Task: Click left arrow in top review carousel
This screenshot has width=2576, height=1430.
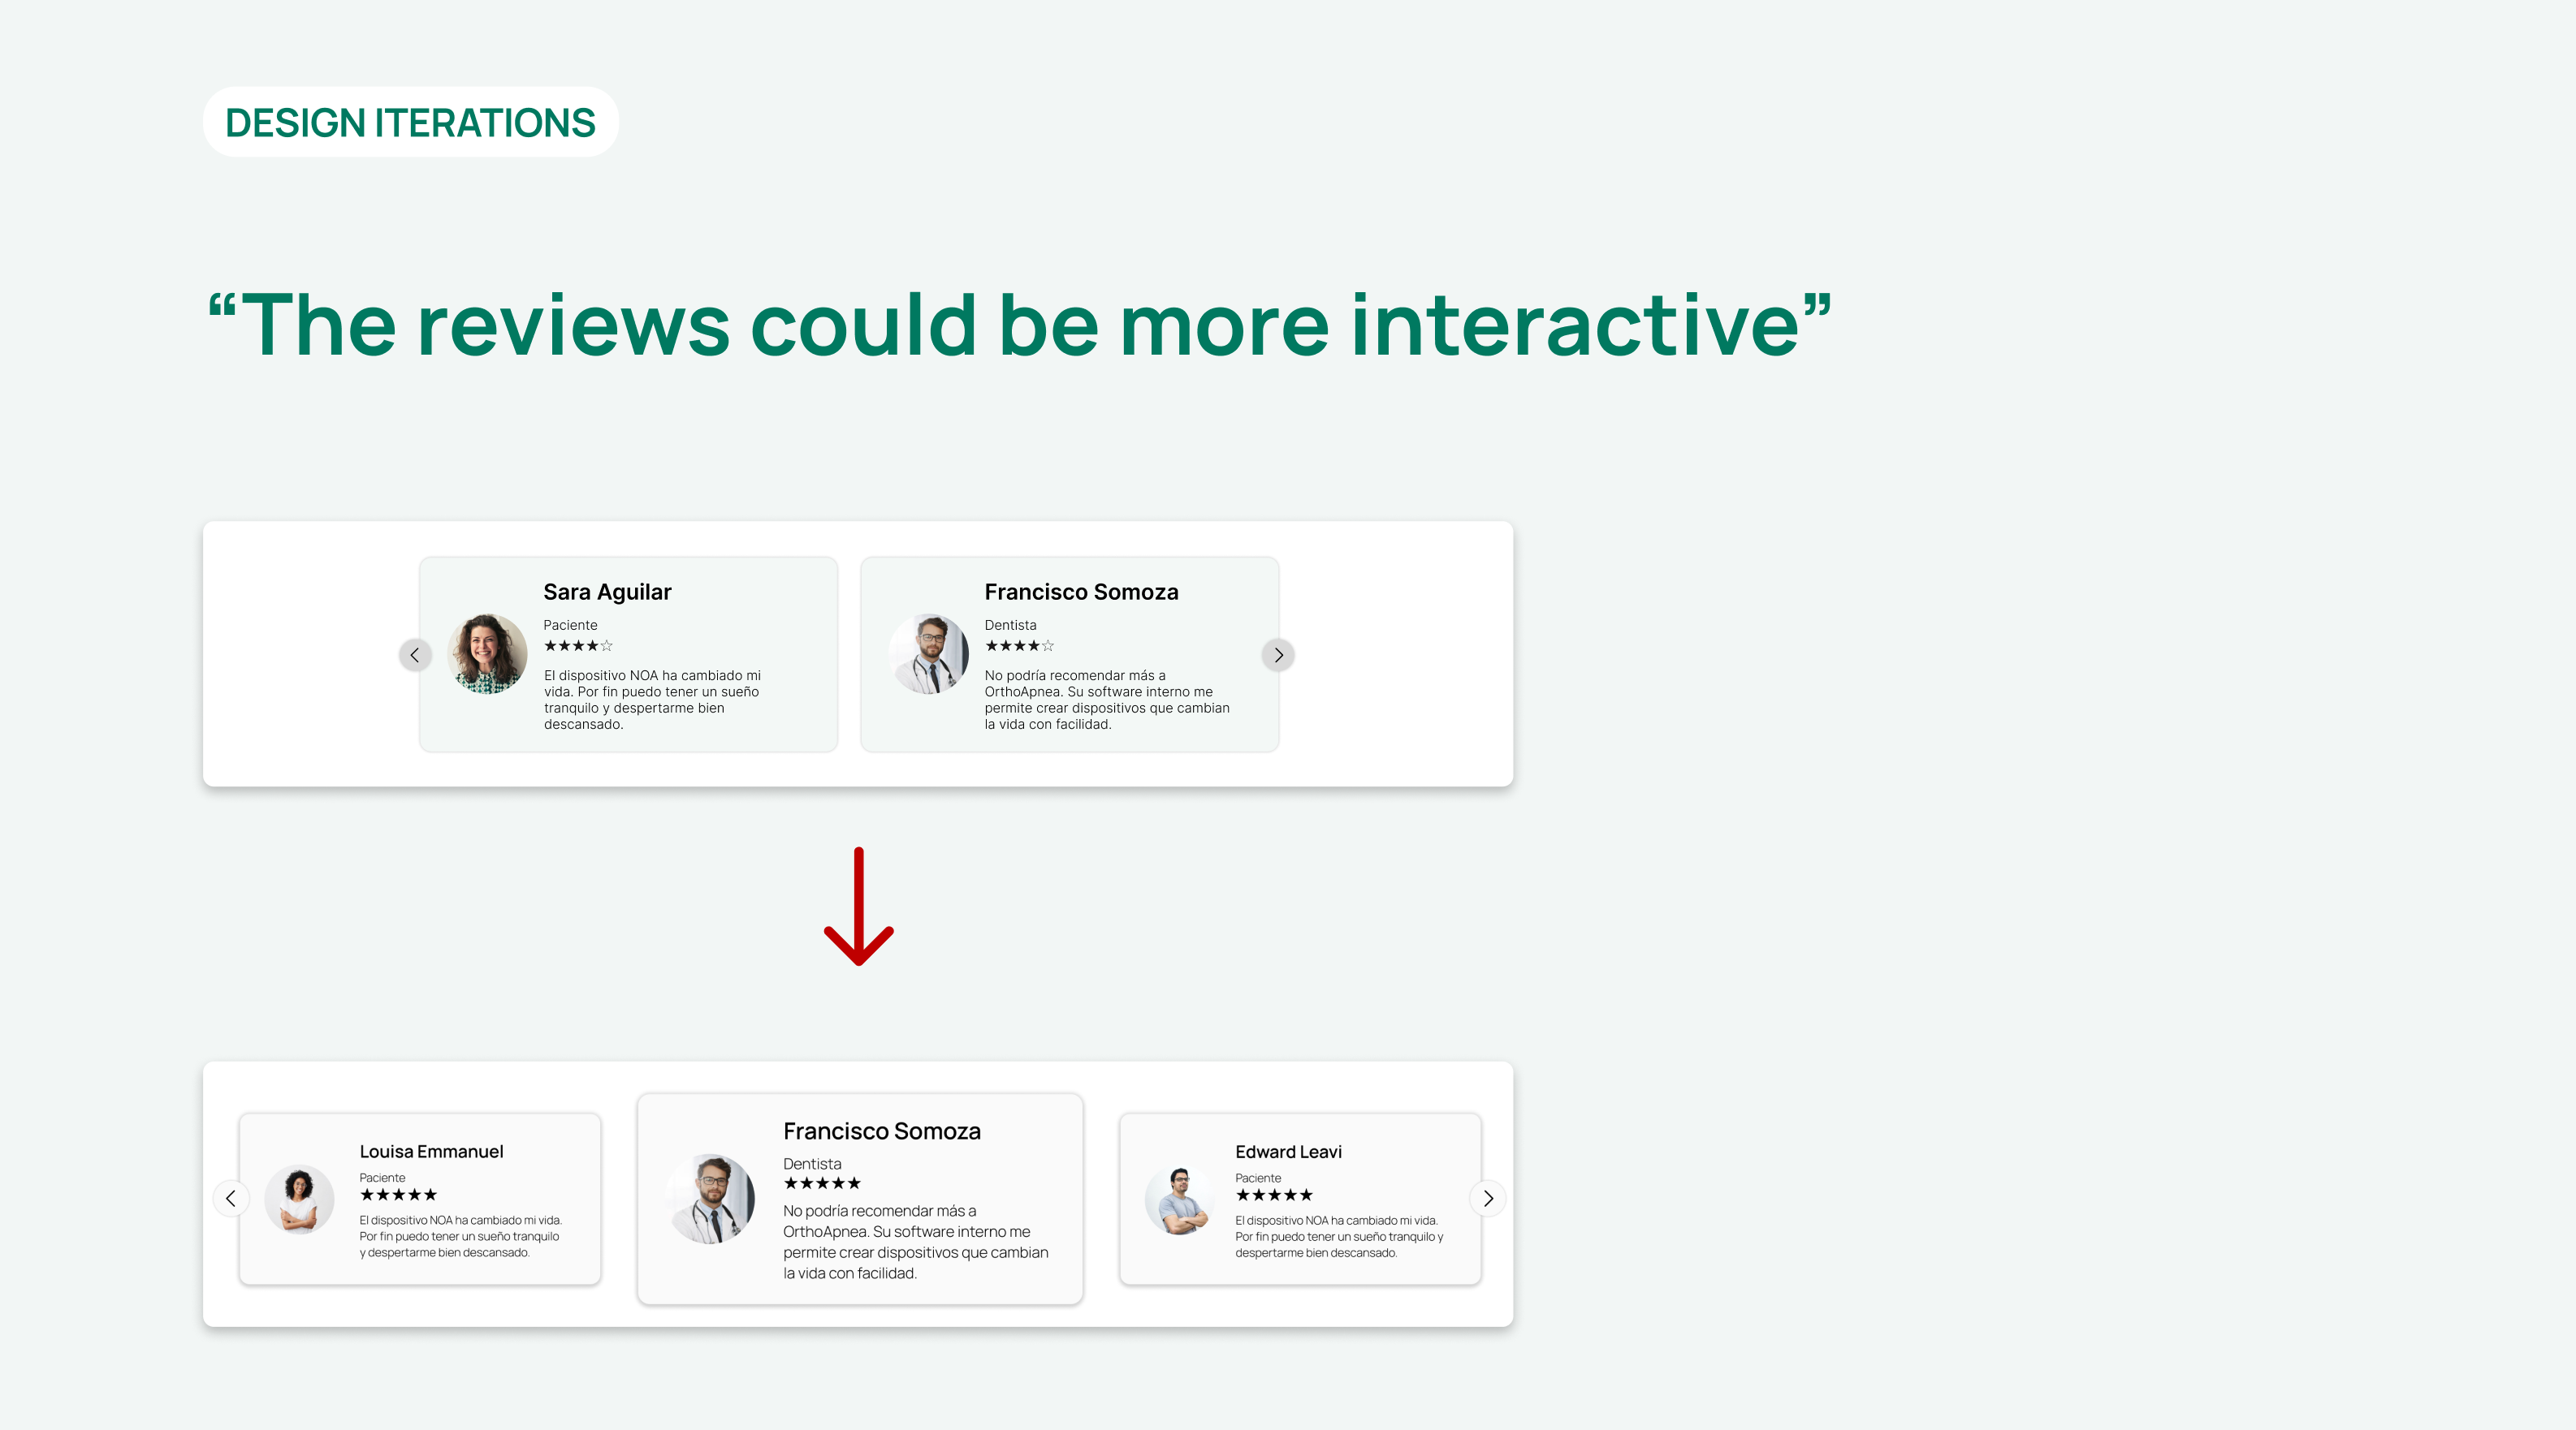Action: click(x=415, y=656)
